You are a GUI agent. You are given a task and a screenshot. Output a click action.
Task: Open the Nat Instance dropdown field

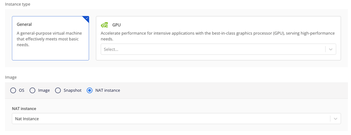176,119
